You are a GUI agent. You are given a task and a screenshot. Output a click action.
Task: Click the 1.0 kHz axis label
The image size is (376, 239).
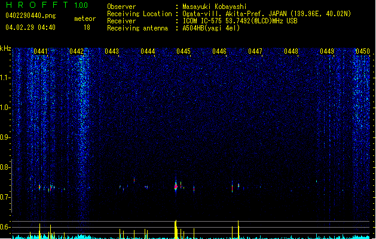click(5, 108)
